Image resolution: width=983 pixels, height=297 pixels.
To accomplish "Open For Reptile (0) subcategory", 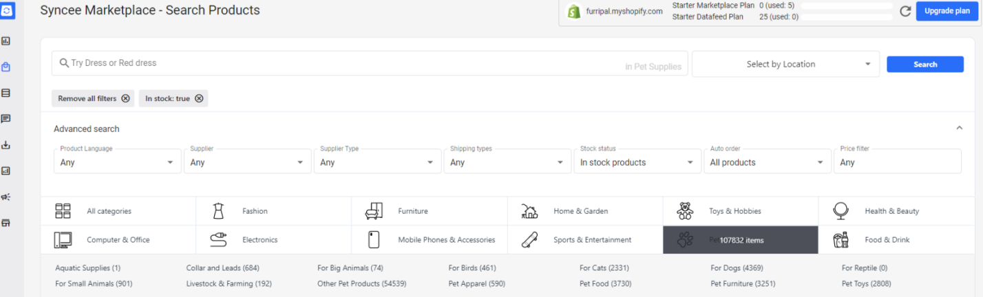I will click(x=864, y=268).
